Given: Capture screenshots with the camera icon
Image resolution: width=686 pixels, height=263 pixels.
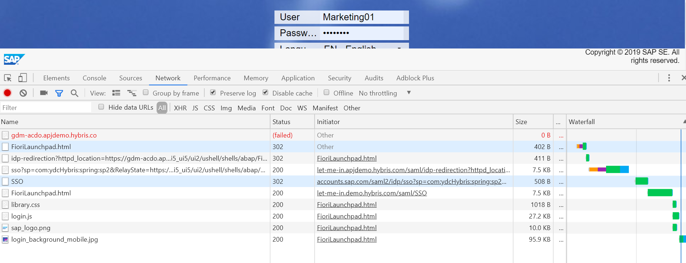Looking at the screenshot, I should 44,93.
